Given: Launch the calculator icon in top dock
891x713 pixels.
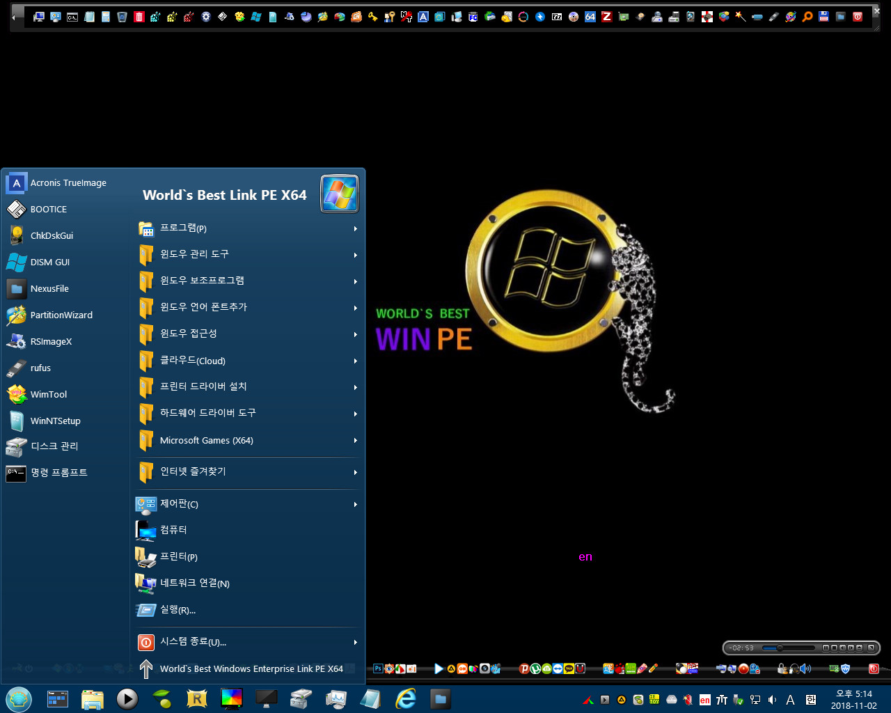Looking at the screenshot, I should coord(106,17).
